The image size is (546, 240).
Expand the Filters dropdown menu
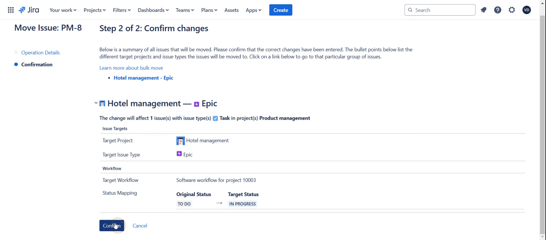tap(122, 10)
